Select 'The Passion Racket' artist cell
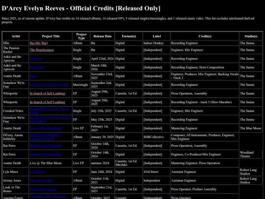The height and width of the screenshot is (199, 265). pyautogui.click(x=16, y=50)
